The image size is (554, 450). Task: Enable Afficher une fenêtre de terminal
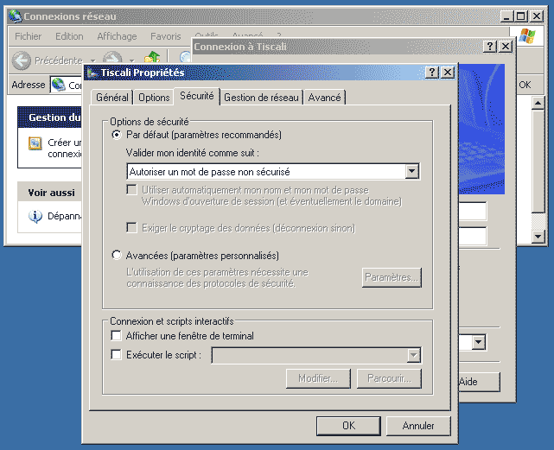click(116, 335)
